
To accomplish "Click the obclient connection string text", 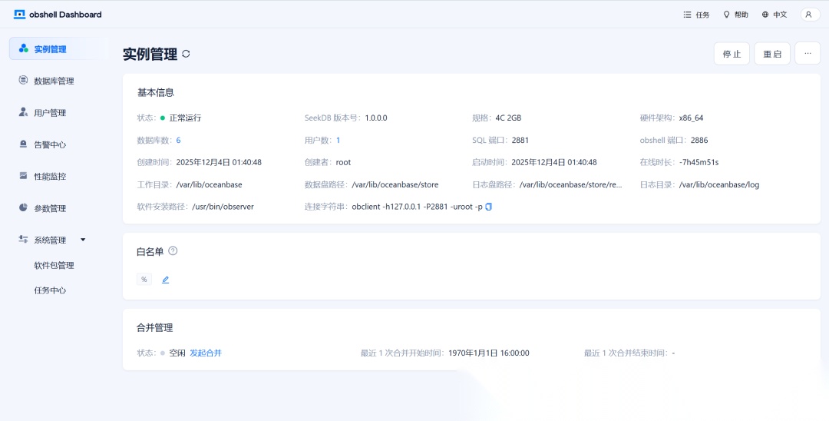I will [x=417, y=207].
